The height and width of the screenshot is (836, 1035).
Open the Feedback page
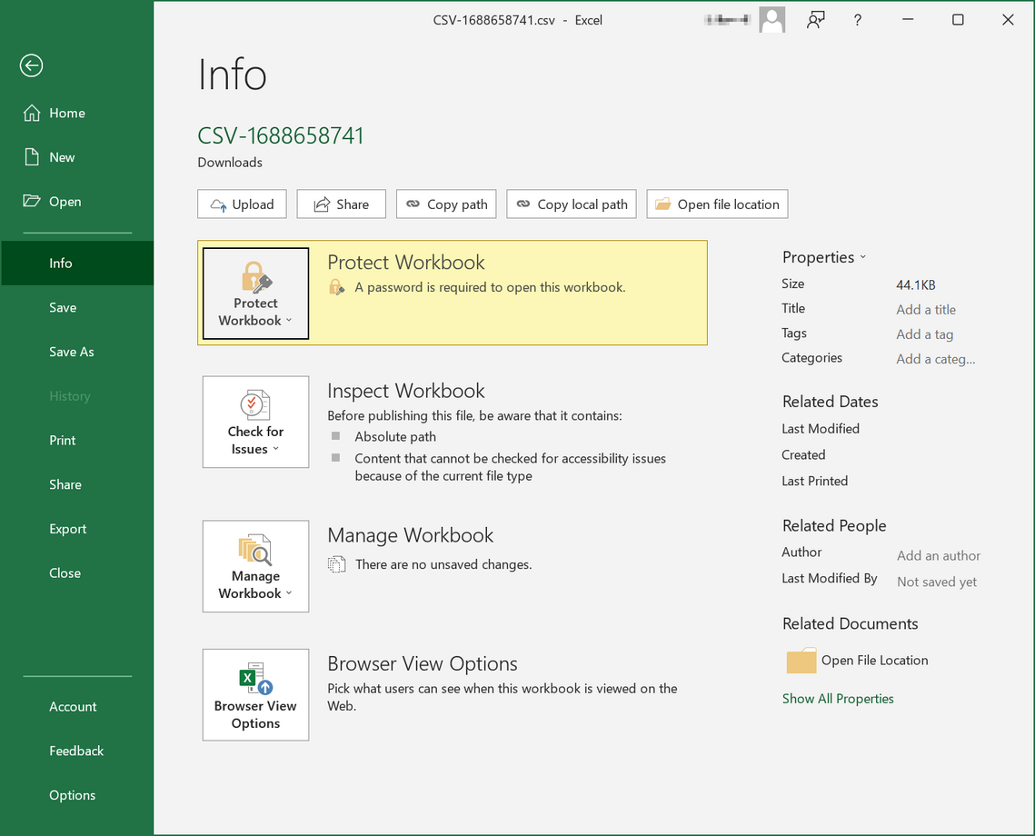pos(77,751)
